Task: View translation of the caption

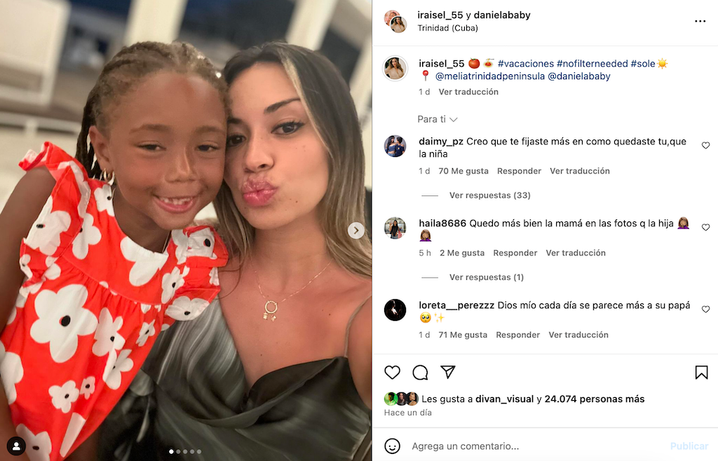Action: point(468,92)
